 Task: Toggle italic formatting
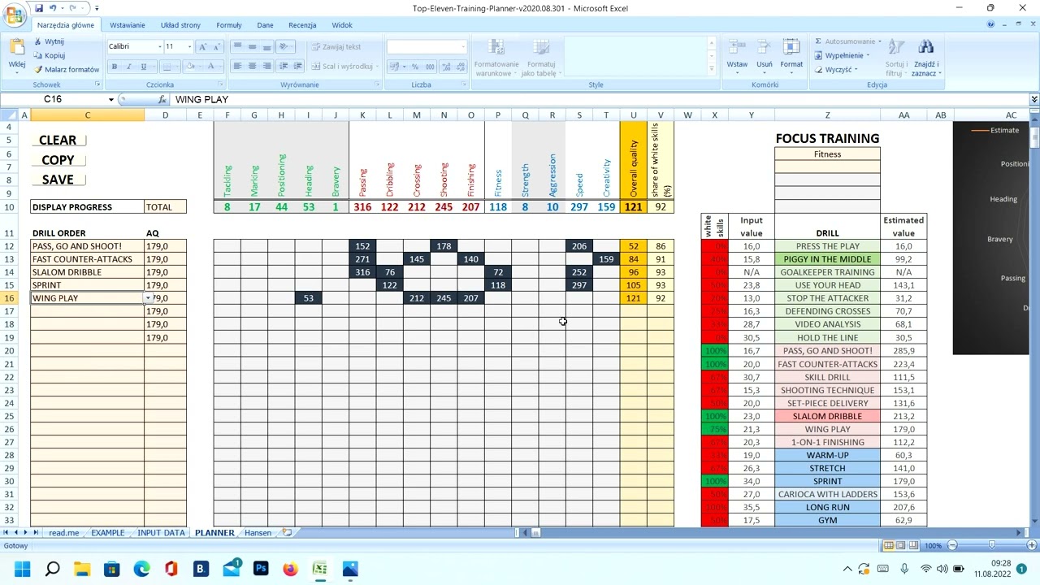(129, 66)
